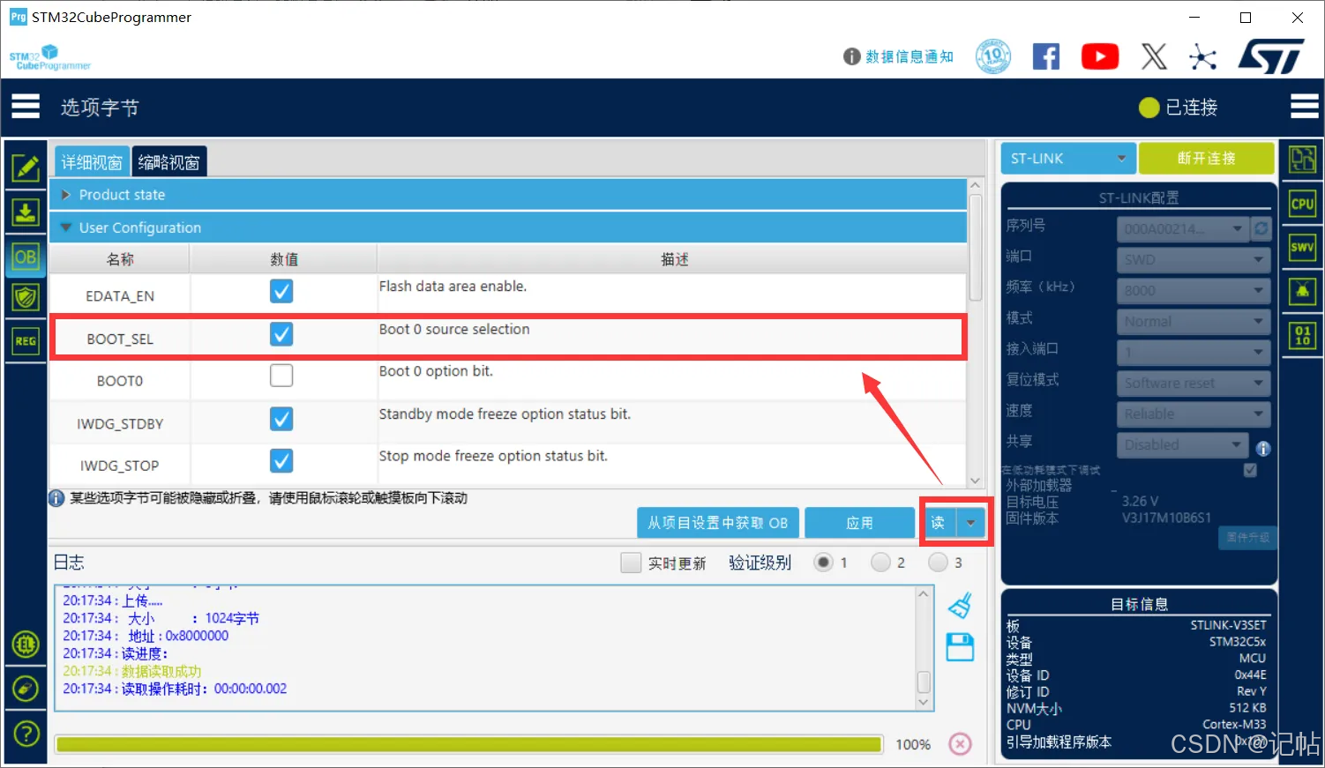This screenshot has height=768, width=1325.
Task: Open the left hamburger menu beside 选项字节
Action: pos(26,107)
